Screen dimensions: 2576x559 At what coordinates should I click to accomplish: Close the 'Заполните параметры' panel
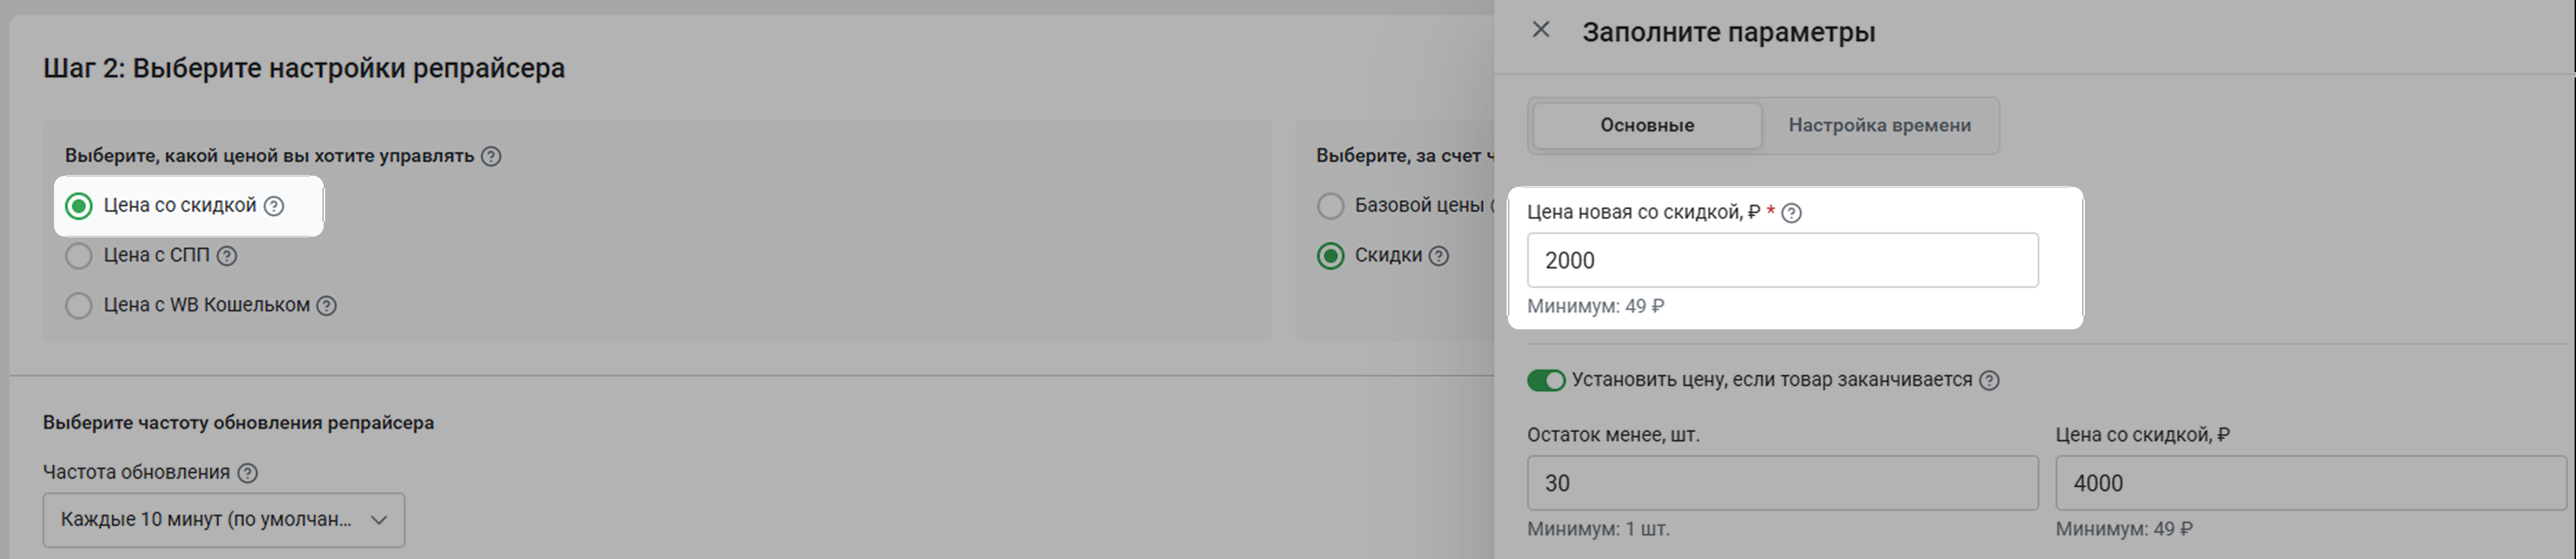[1541, 30]
